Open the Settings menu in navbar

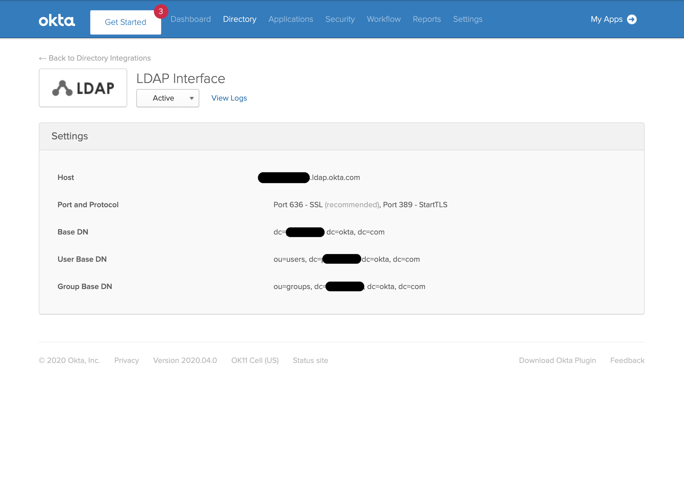coord(468,19)
